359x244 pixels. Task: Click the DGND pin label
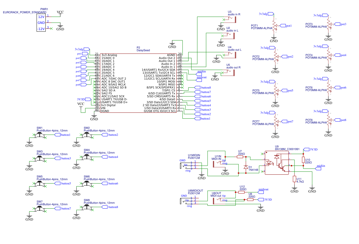coord(105,111)
